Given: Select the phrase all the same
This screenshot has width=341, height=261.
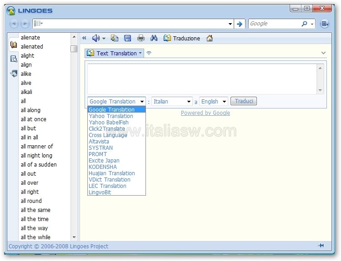Looking at the screenshot, I should click(x=35, y=210).
